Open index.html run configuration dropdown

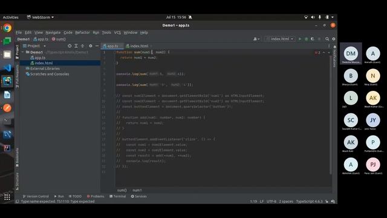click(279, 39)
